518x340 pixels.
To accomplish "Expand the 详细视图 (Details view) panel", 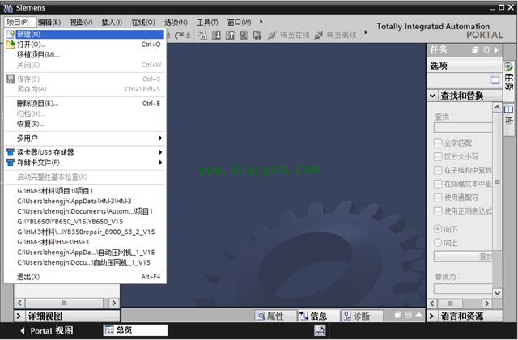I will 20,316.
